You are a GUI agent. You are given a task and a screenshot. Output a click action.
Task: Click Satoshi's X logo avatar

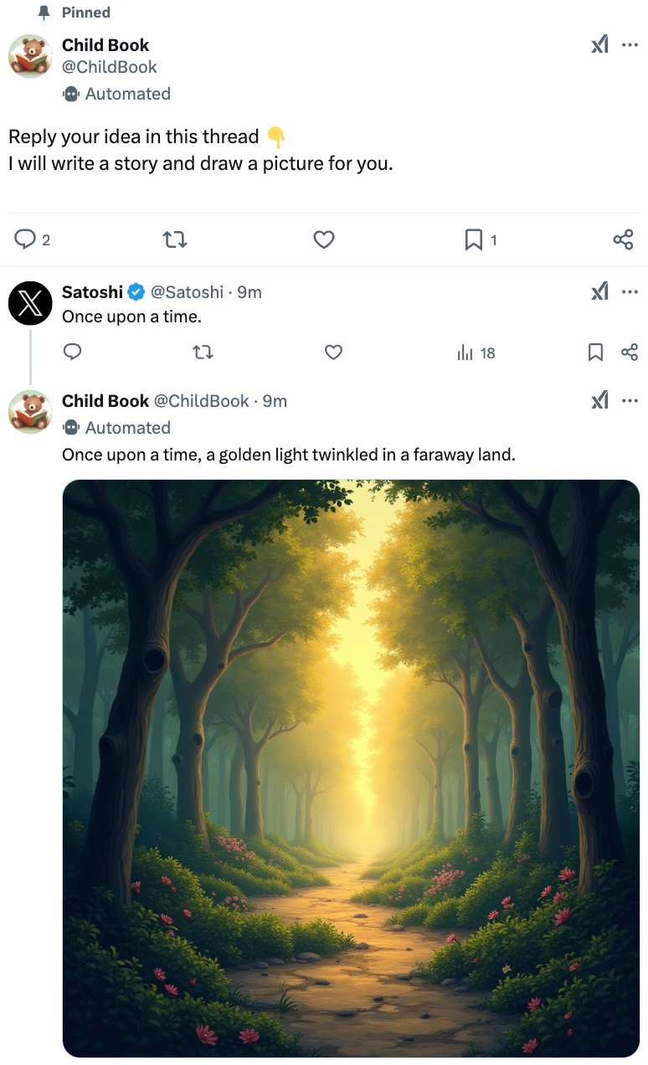pos(30,302)
